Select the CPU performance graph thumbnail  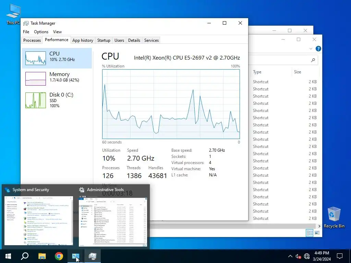[x=36, y=58]
